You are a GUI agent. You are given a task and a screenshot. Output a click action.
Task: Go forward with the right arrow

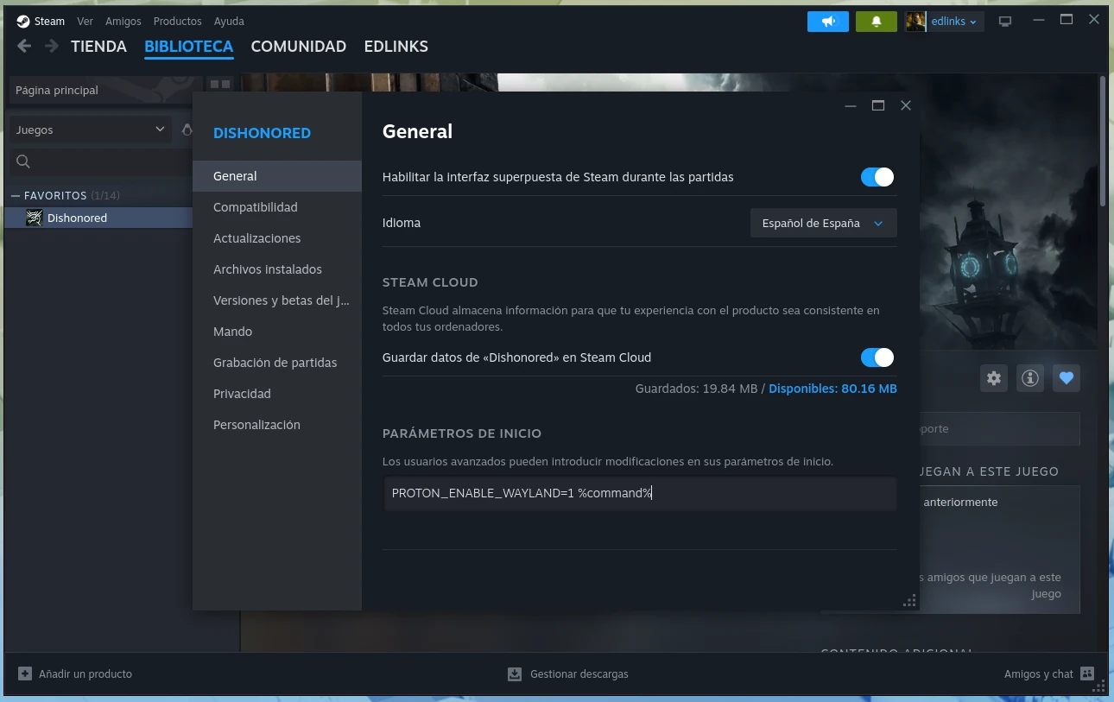click(52, 47)
